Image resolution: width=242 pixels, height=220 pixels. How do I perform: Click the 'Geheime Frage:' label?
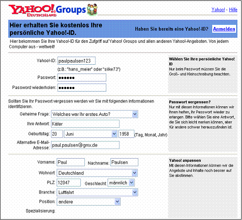point(35,114)
